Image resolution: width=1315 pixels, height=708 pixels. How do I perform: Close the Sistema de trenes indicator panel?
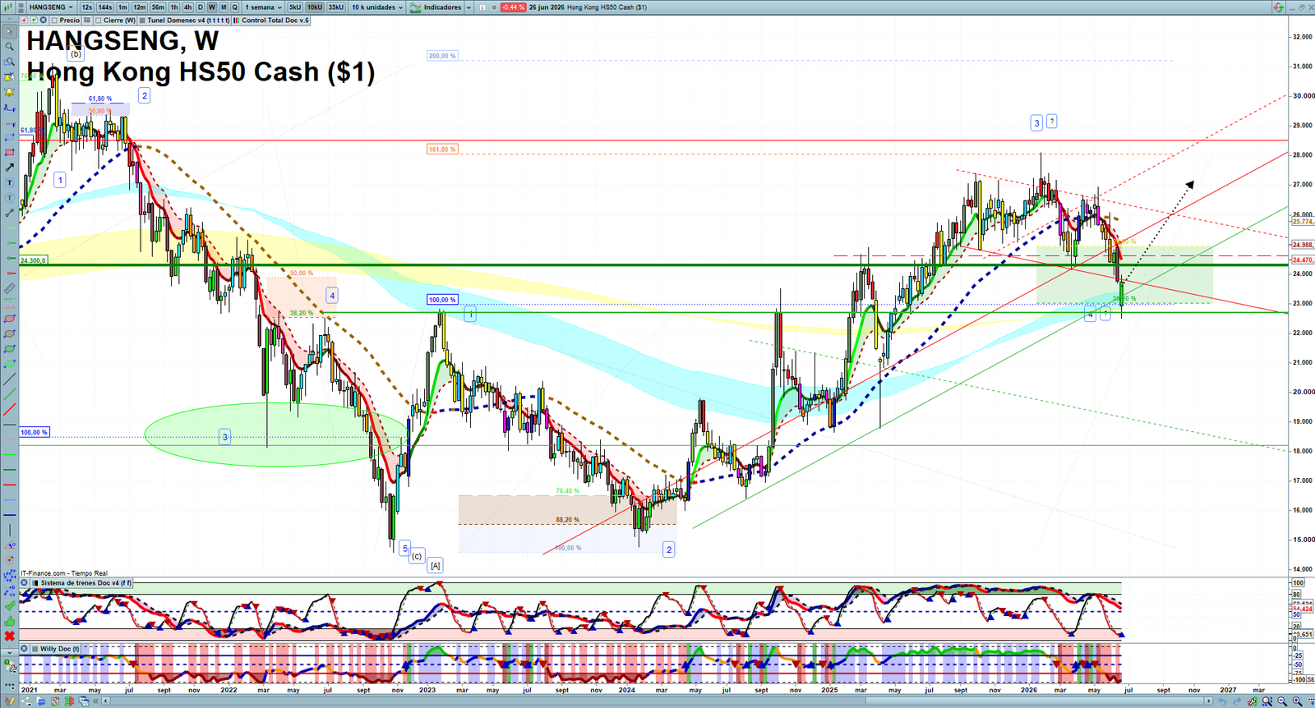pos(24,582)
